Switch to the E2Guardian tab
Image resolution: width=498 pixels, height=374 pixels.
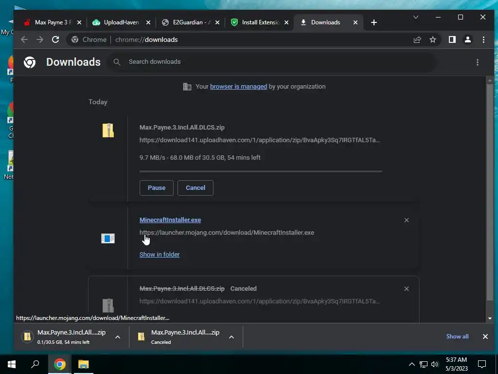click(x=189, y=22)
